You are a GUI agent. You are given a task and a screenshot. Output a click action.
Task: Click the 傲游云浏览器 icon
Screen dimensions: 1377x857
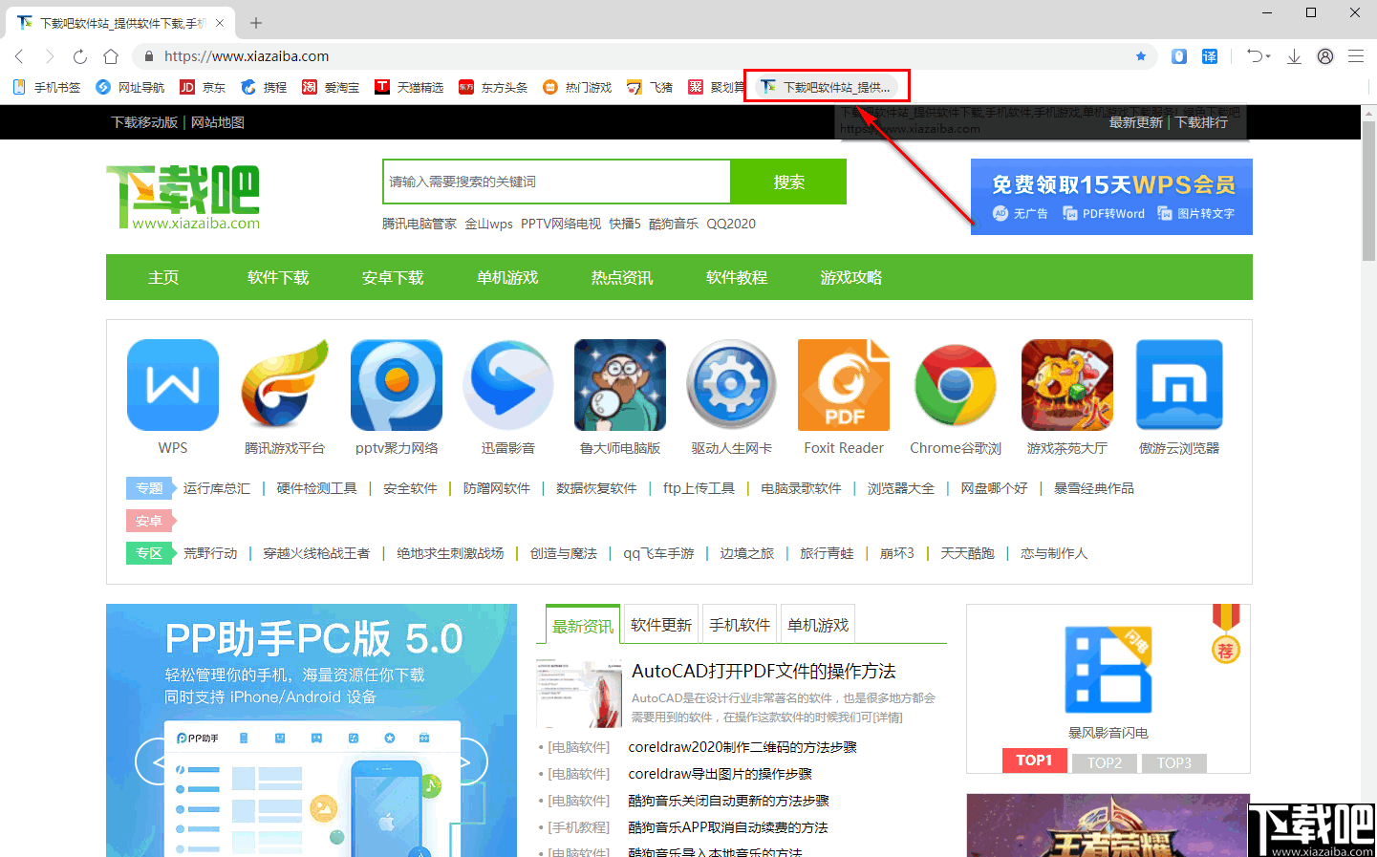(1179, 385)
